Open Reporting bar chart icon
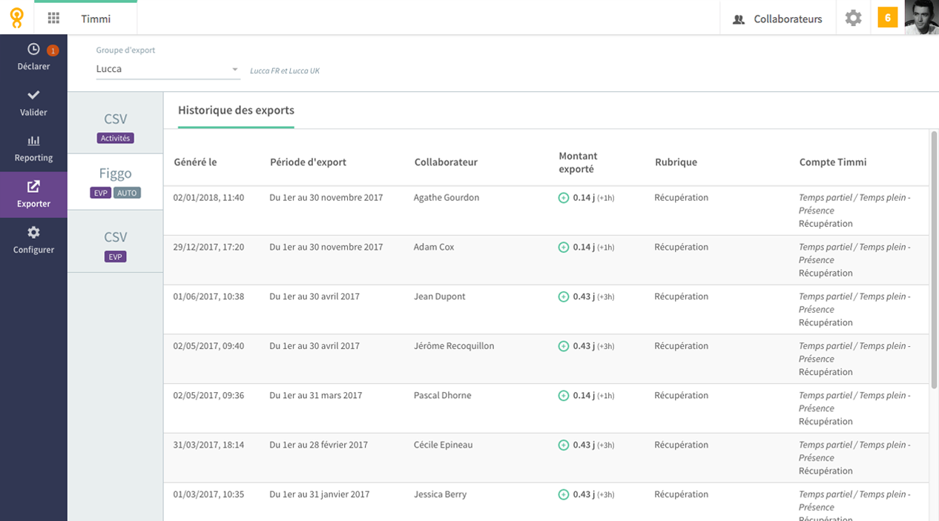The image size is (939, 521). 33,141
